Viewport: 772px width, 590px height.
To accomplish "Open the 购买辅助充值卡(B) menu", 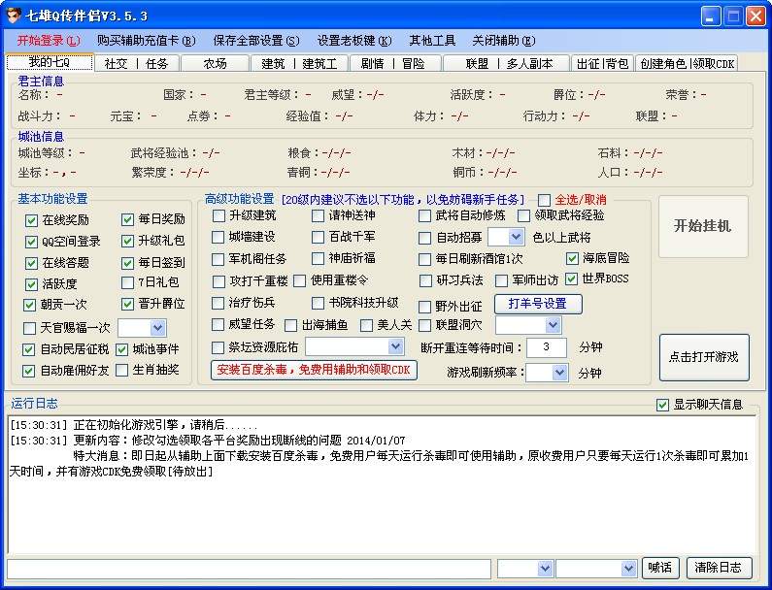I will (x=147, y=41).
